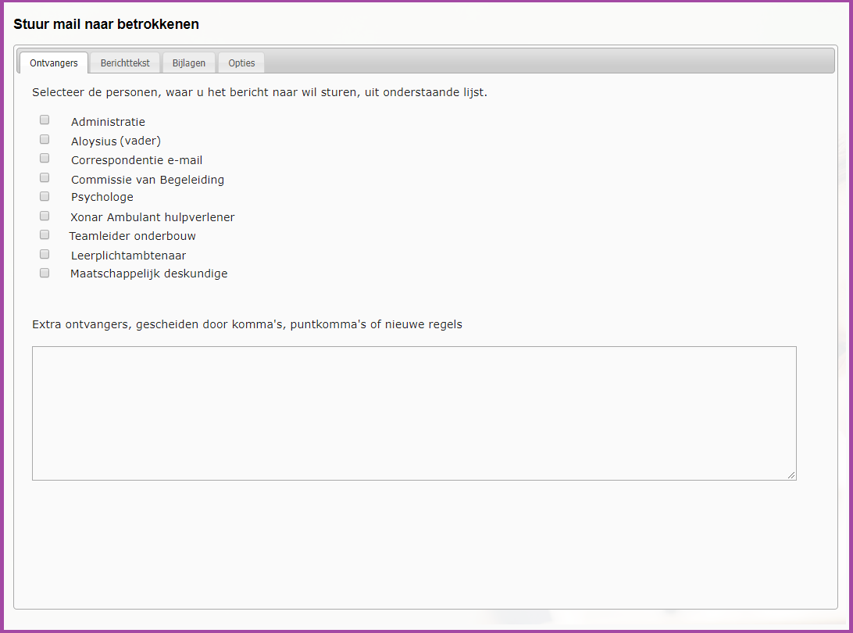Click the 'Stuur mail naar betrokkenen' heading

106,24
